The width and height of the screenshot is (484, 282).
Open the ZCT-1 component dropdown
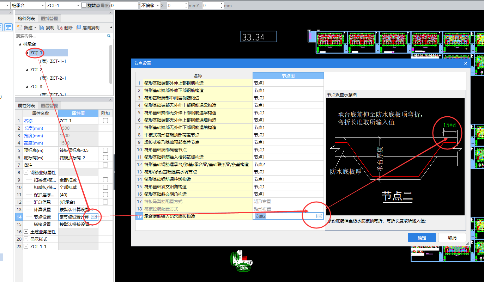78,6
